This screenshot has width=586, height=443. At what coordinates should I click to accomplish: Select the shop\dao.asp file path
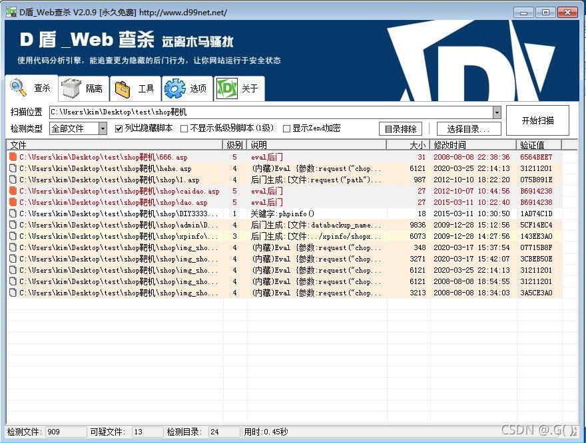113,202
